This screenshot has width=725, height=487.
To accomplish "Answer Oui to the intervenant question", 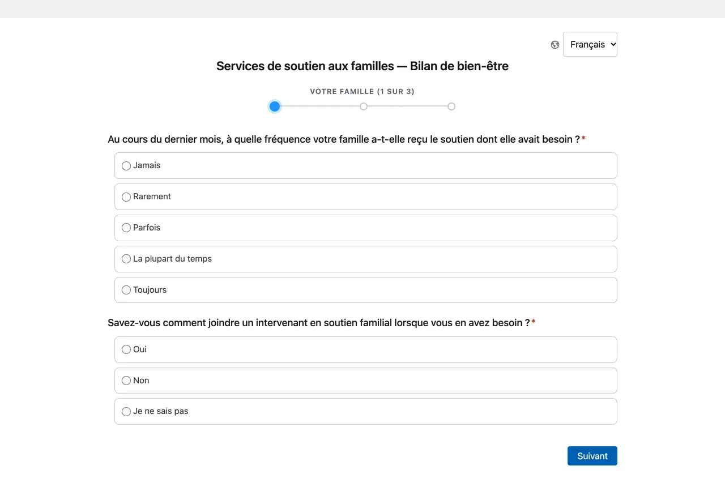I will click(365, 349).
